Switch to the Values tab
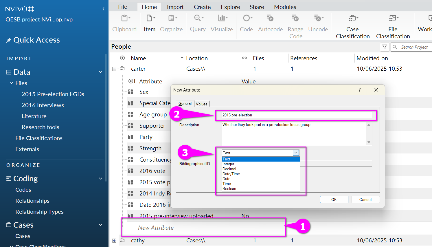 (201, 104)
